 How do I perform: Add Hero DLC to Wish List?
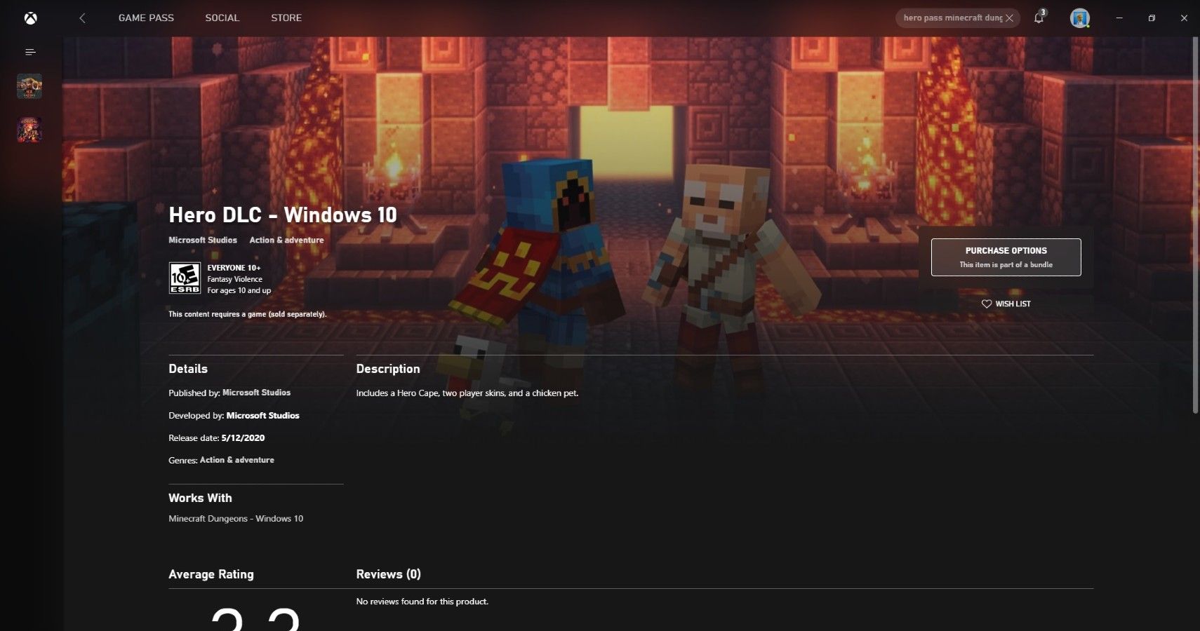(x=1006, y=304)
